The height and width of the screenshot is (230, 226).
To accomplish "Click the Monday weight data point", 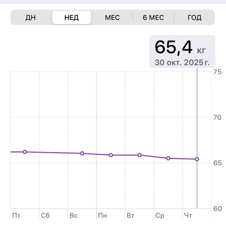I will pos(111,155).
